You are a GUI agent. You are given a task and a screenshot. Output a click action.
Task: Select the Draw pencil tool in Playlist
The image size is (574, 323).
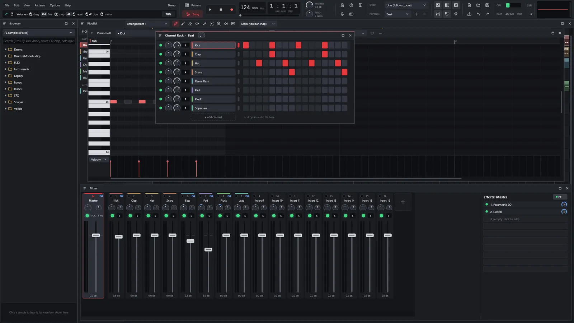point(176,24)
